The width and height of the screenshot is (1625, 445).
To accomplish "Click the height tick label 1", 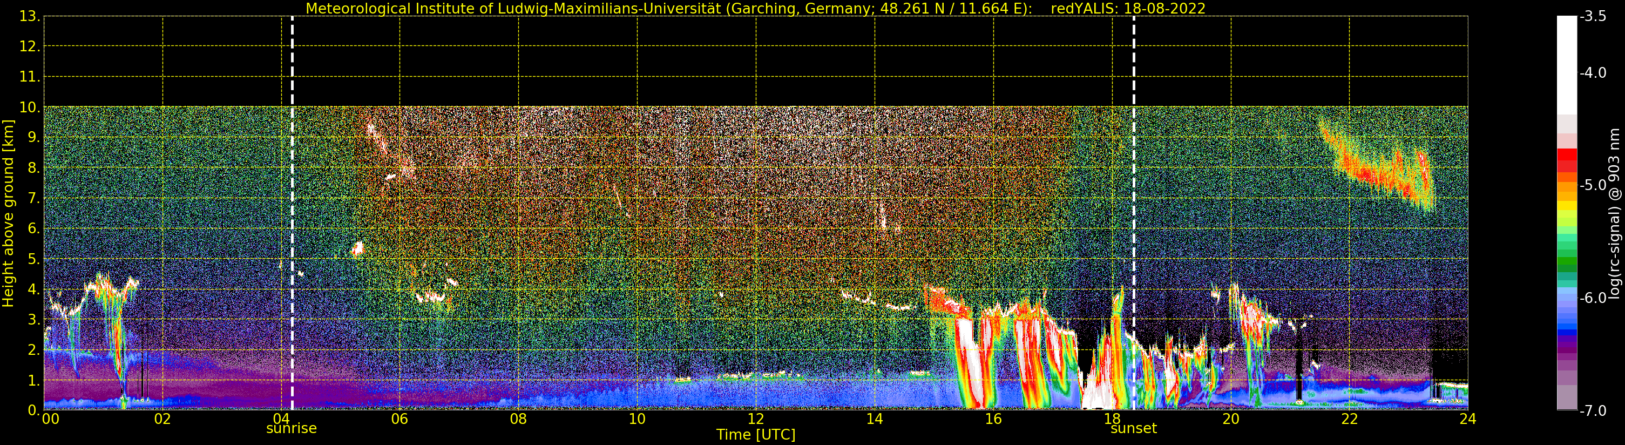I will click(x=33, y=380).
